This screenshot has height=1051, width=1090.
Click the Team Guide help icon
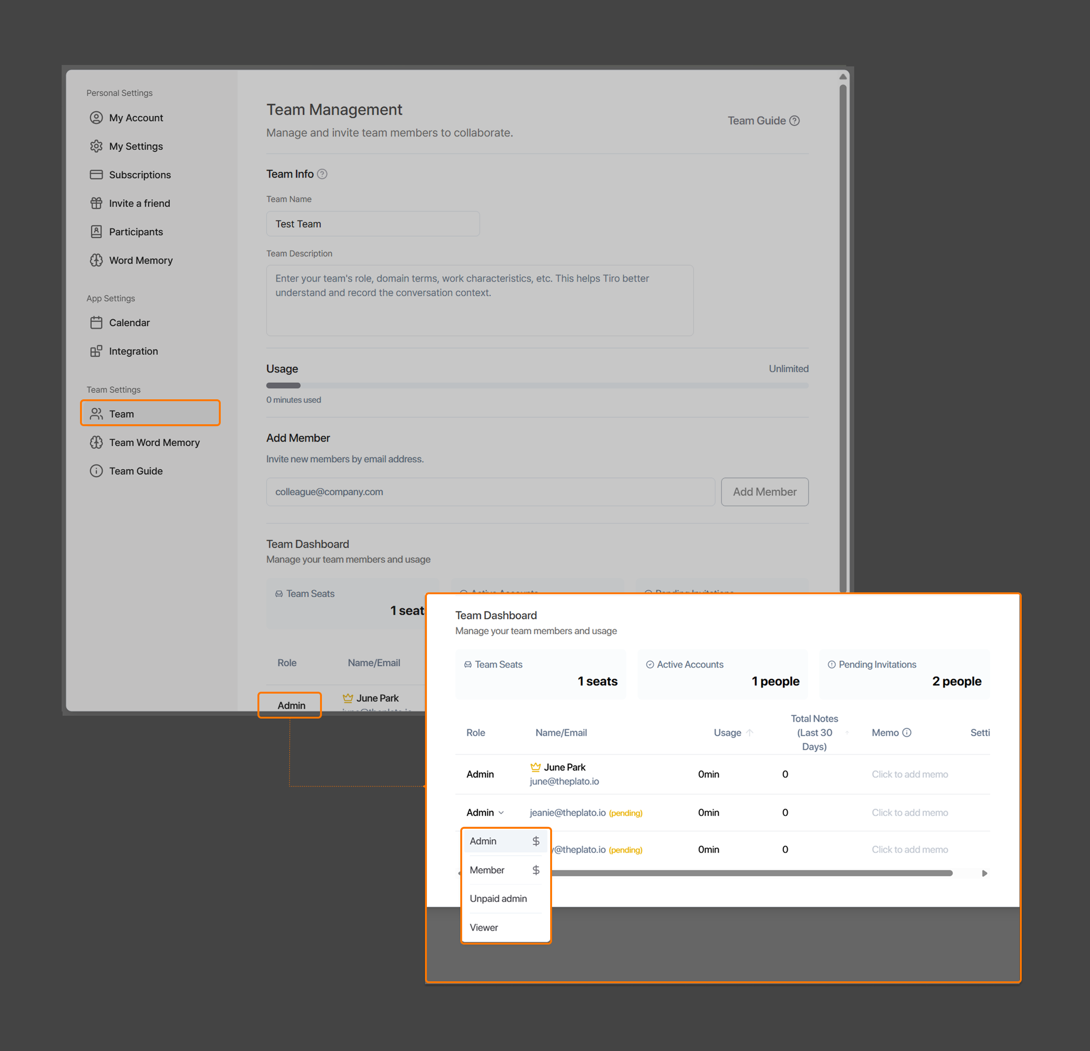(795, 121)
